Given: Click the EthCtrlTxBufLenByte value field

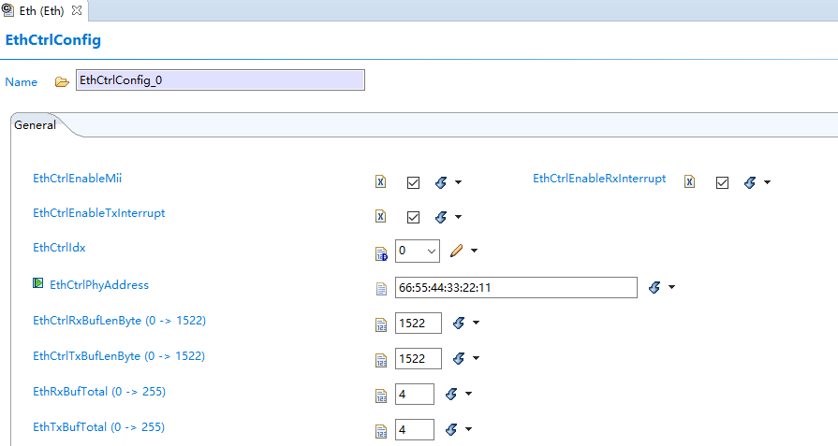Looking at the screenshot, I should point(414,359).
